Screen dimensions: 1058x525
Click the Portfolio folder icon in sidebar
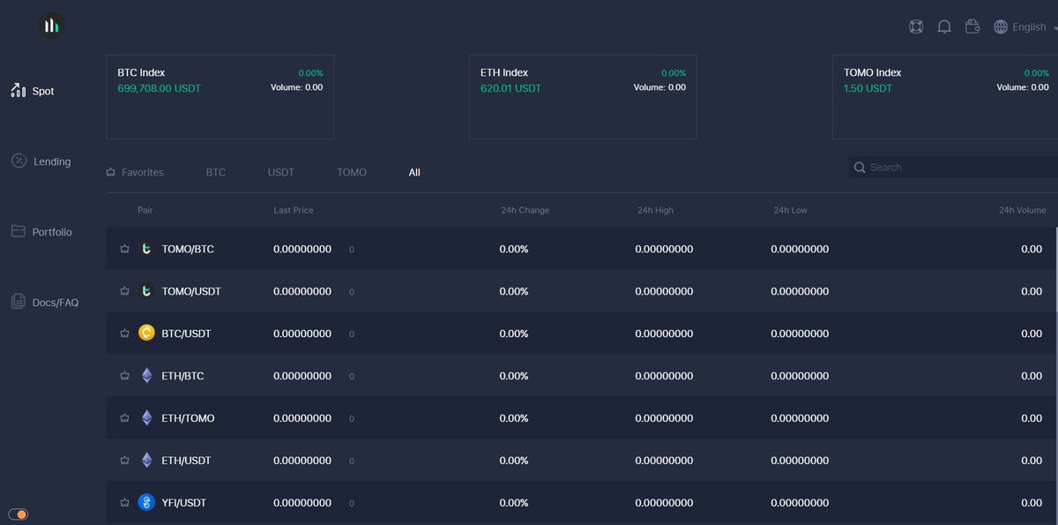point(18,231)
